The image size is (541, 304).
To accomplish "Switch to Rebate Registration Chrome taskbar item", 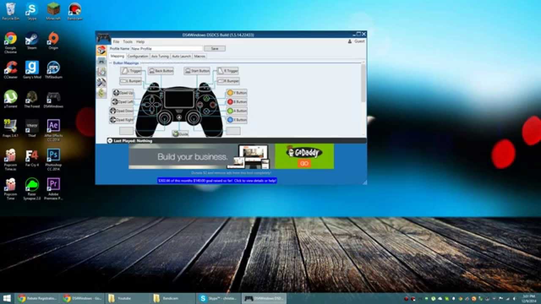I will click(37, 299).
